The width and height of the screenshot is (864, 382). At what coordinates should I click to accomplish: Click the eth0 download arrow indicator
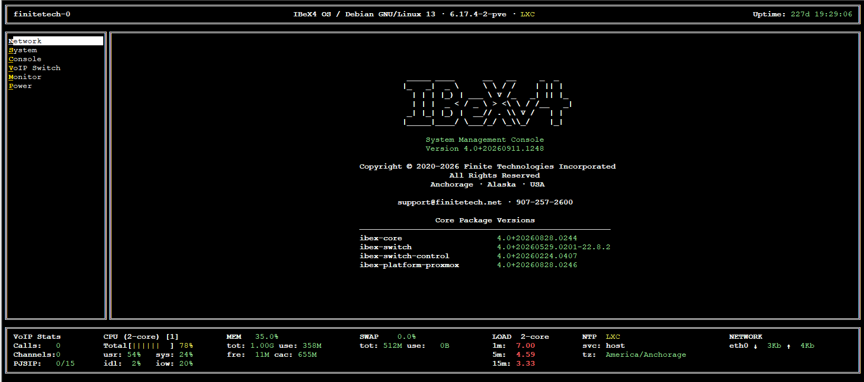pyautogui.click(x=755, y=346)
